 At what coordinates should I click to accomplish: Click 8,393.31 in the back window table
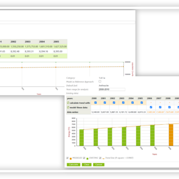29,51
